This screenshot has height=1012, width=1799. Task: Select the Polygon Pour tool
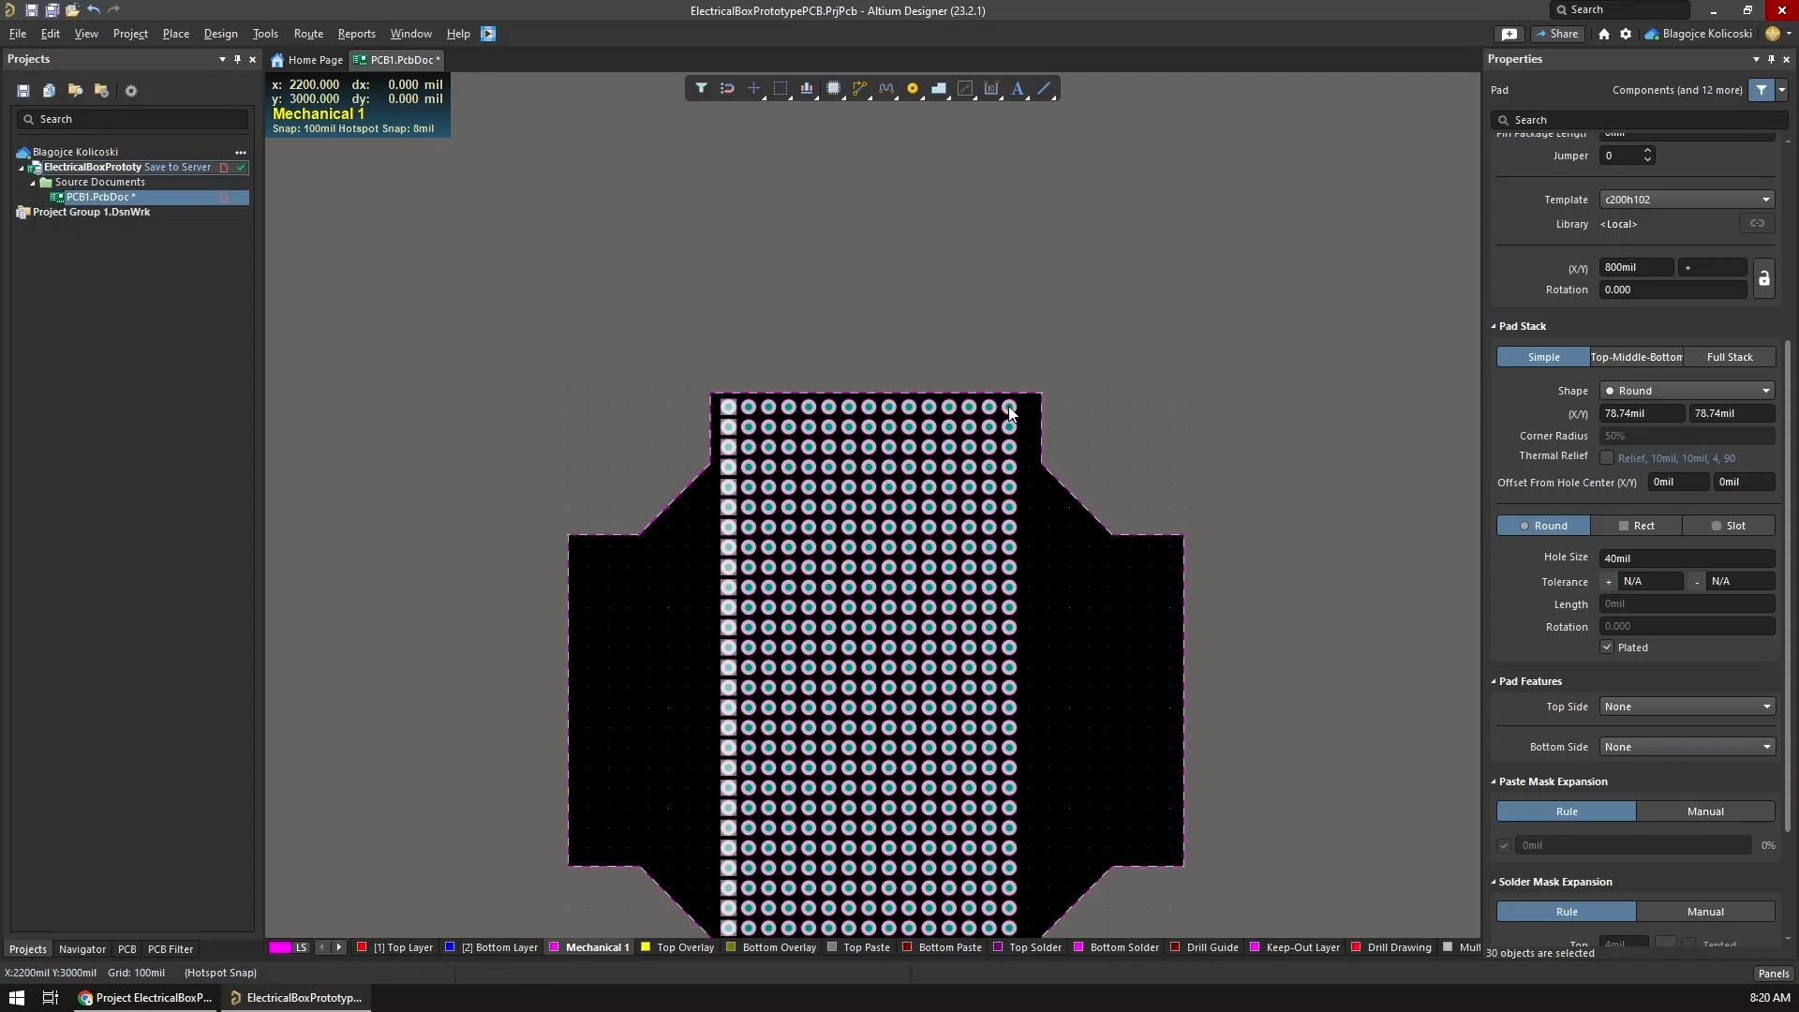[940, 88]
